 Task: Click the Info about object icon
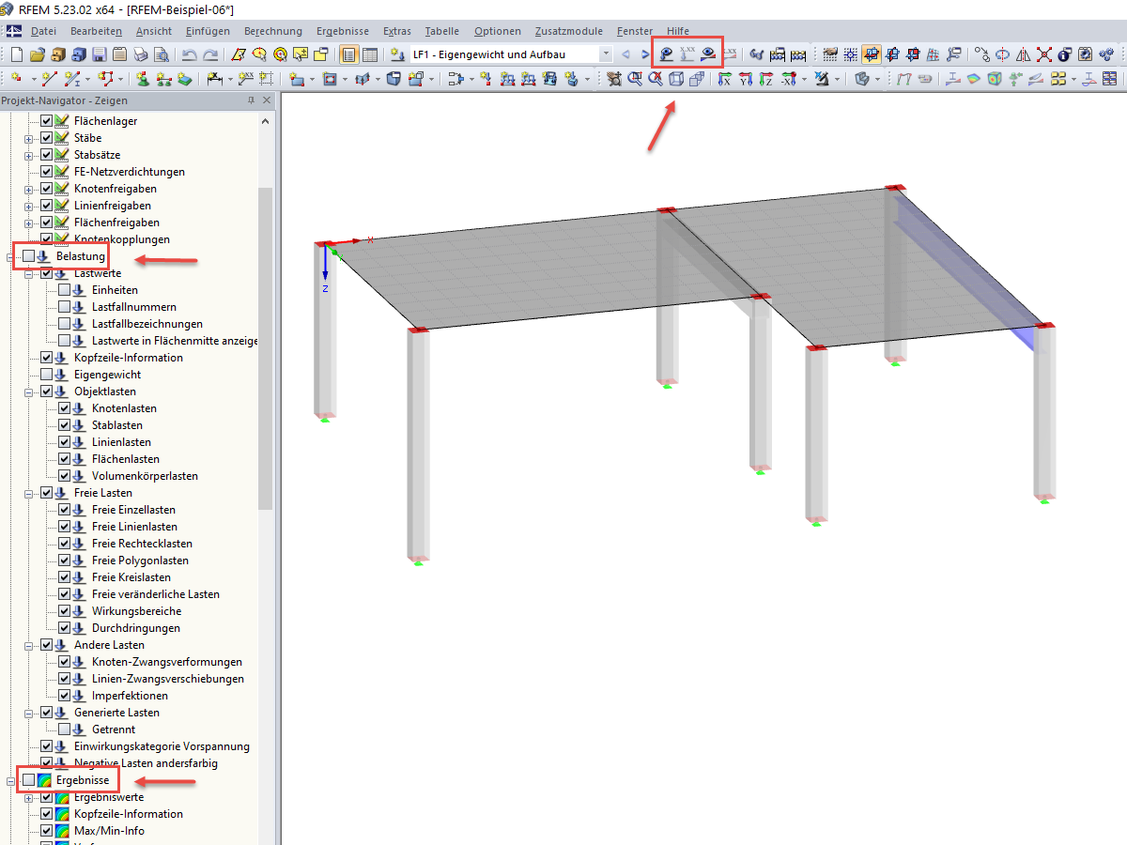pos(1065,54)
